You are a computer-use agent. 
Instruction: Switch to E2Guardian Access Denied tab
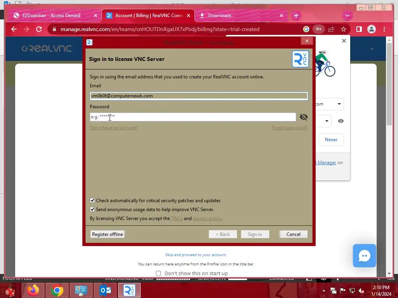[x=51, y=16]
